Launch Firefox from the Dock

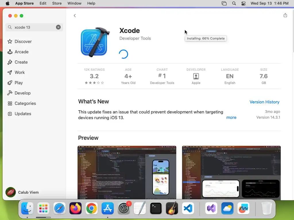click(x=76, y=208)
